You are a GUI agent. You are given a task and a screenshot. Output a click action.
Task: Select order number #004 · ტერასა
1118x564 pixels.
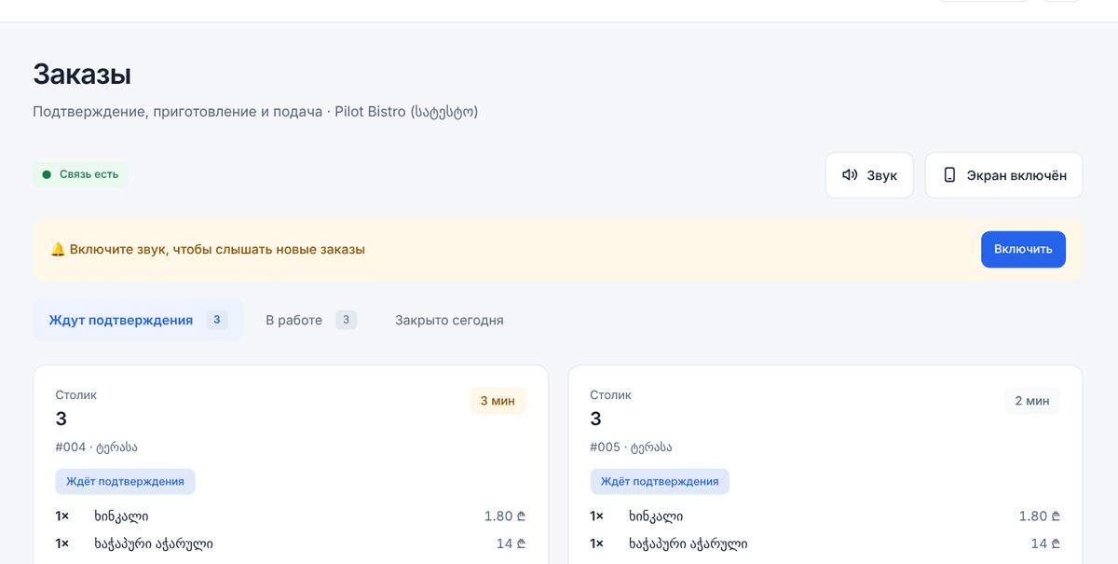point(96,447)
